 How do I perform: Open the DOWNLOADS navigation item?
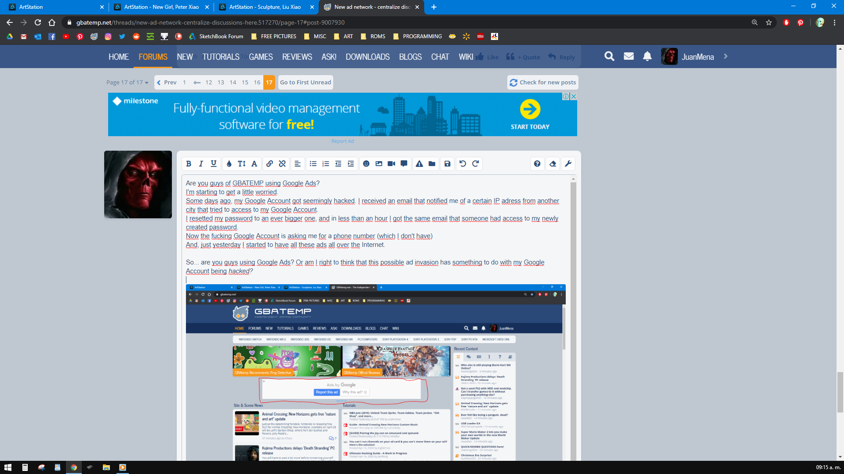click(x=367, y=57)
